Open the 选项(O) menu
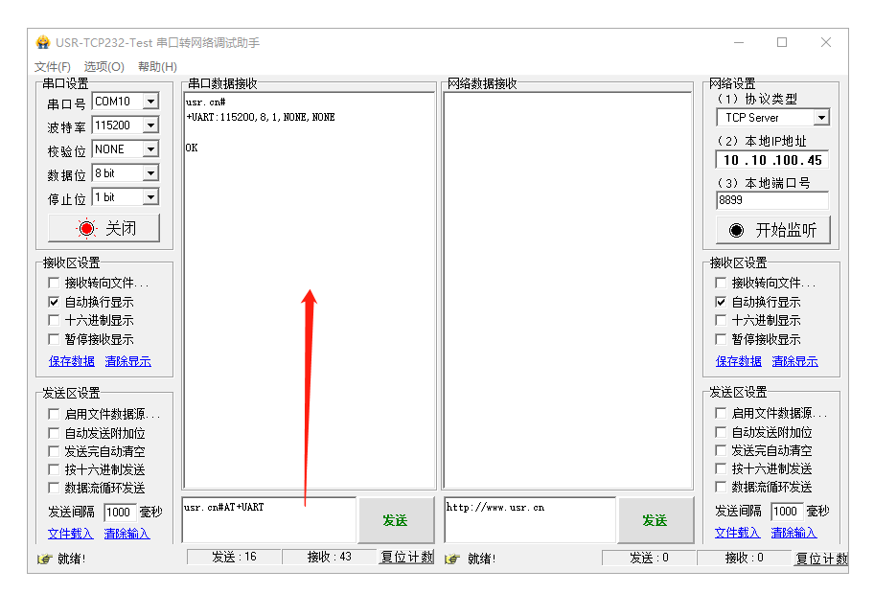This screenshot has width=874, height=593. pyautogui.click(x=104, y=67)
